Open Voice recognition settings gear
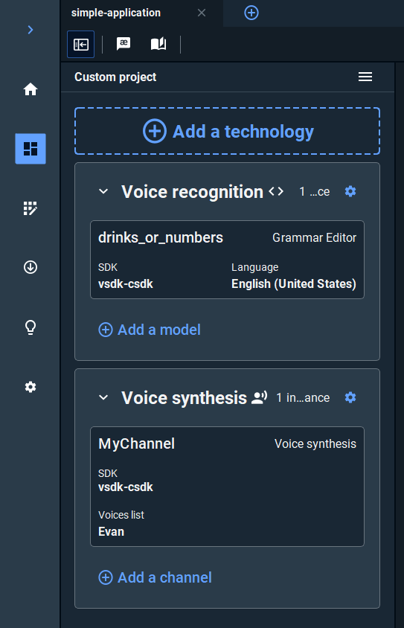 point(350,191)
